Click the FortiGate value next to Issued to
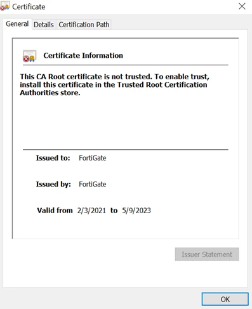Image resolution: width=252 pixels, height=309 pixels. (93, 158)
